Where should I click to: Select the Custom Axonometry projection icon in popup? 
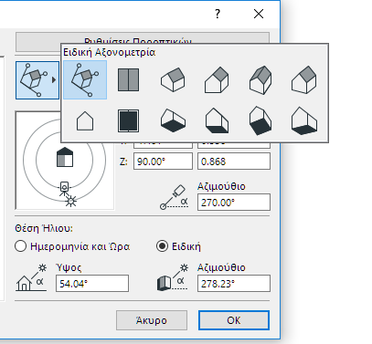pyautogui.click(x=85, y=79)
